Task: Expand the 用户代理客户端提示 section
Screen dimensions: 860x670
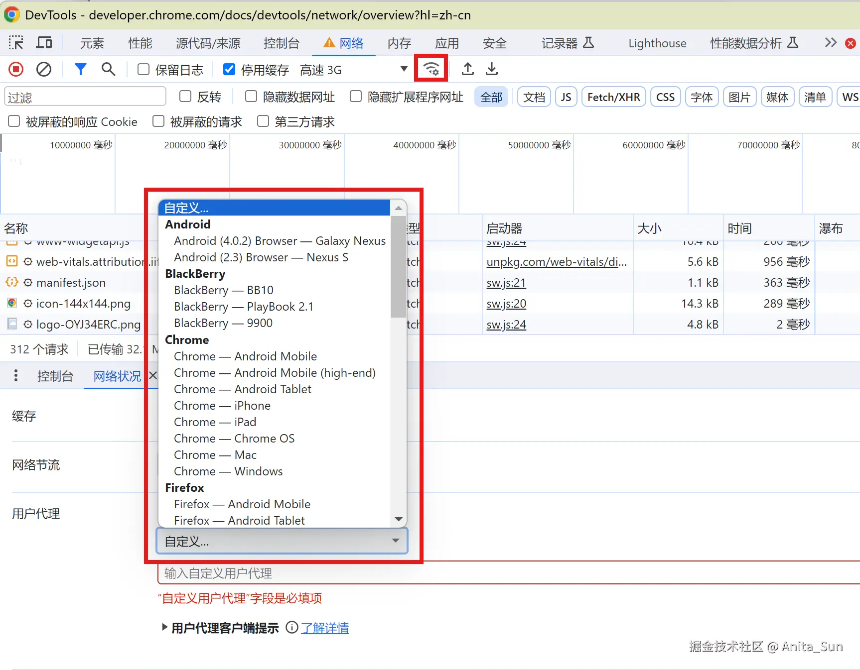Action: click(164, 627)
